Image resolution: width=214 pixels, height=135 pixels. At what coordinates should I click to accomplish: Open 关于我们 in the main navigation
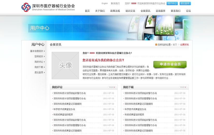[x=100, y=11]
